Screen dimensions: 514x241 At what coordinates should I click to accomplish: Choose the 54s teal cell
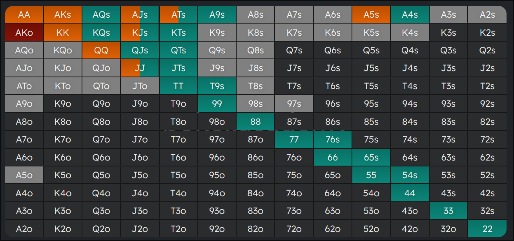[410, 175]
